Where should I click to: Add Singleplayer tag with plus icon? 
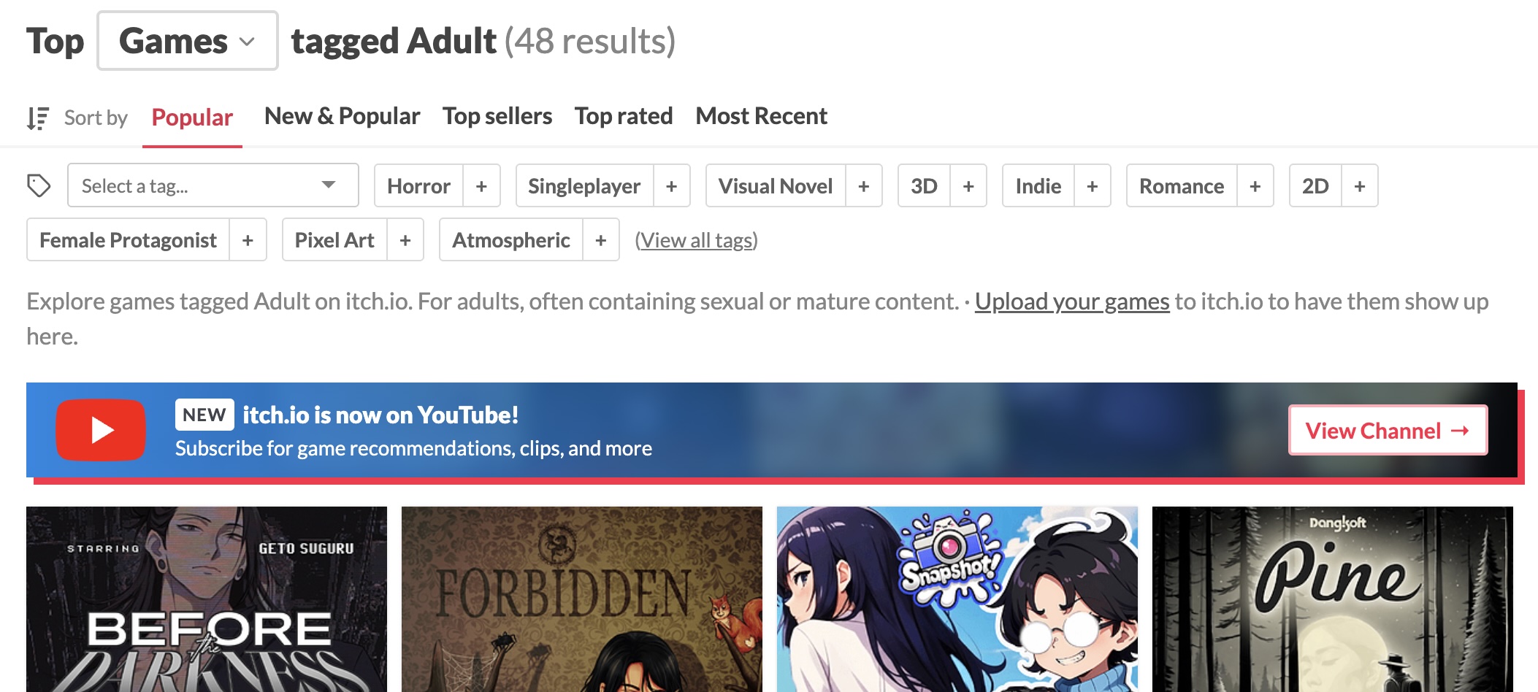coord(672,186)
